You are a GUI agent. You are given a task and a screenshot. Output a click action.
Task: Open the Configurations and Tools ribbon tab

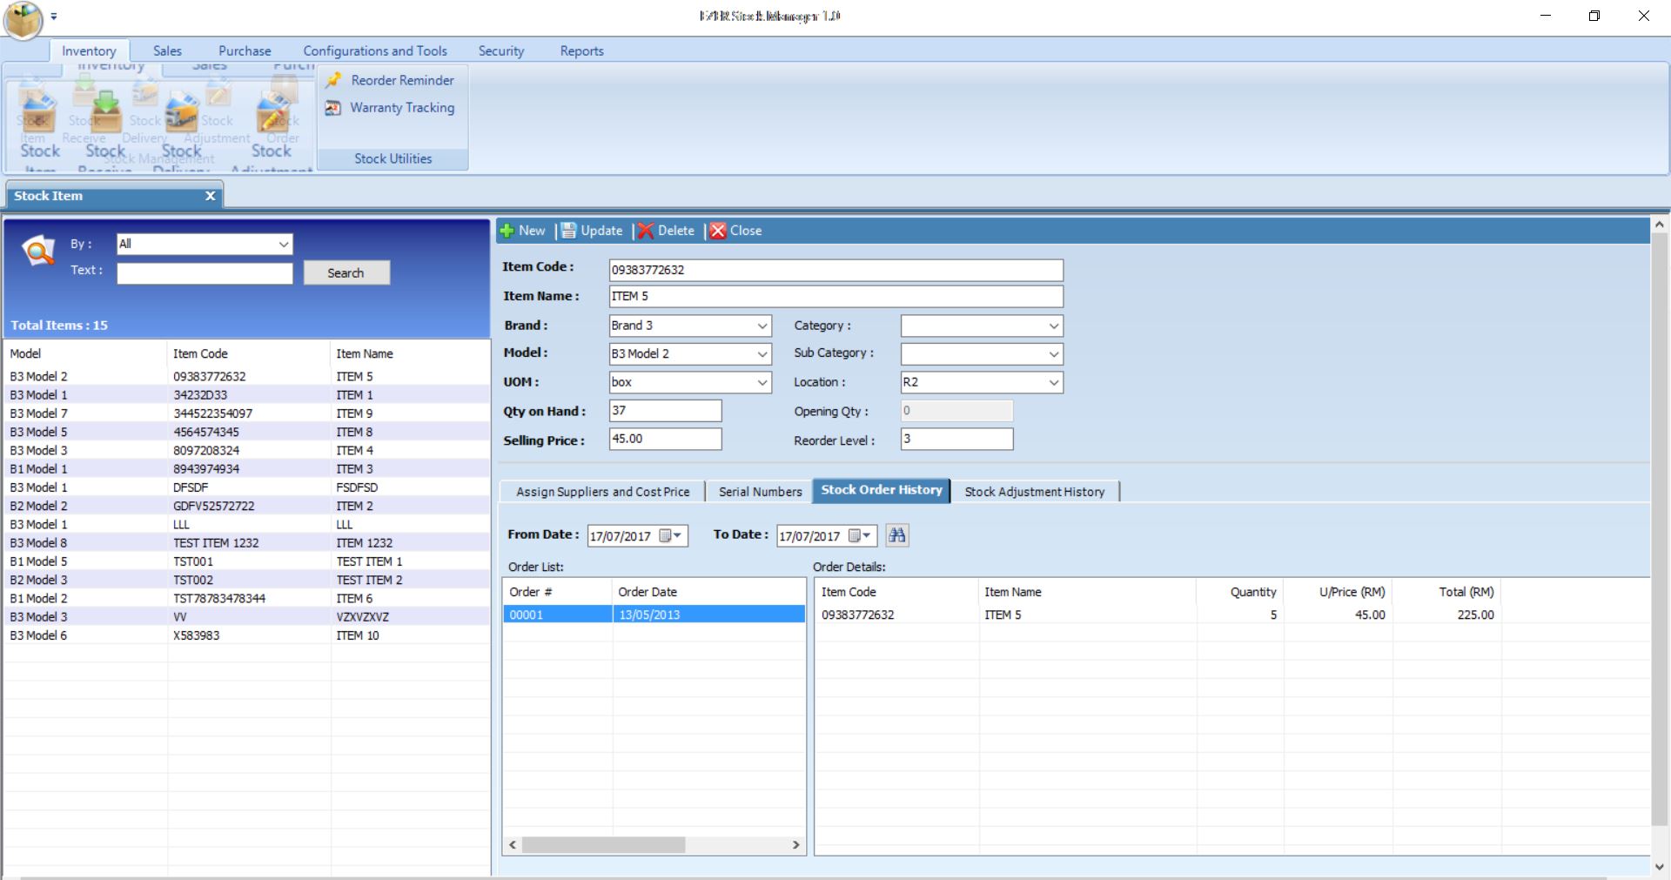(375, 51)
